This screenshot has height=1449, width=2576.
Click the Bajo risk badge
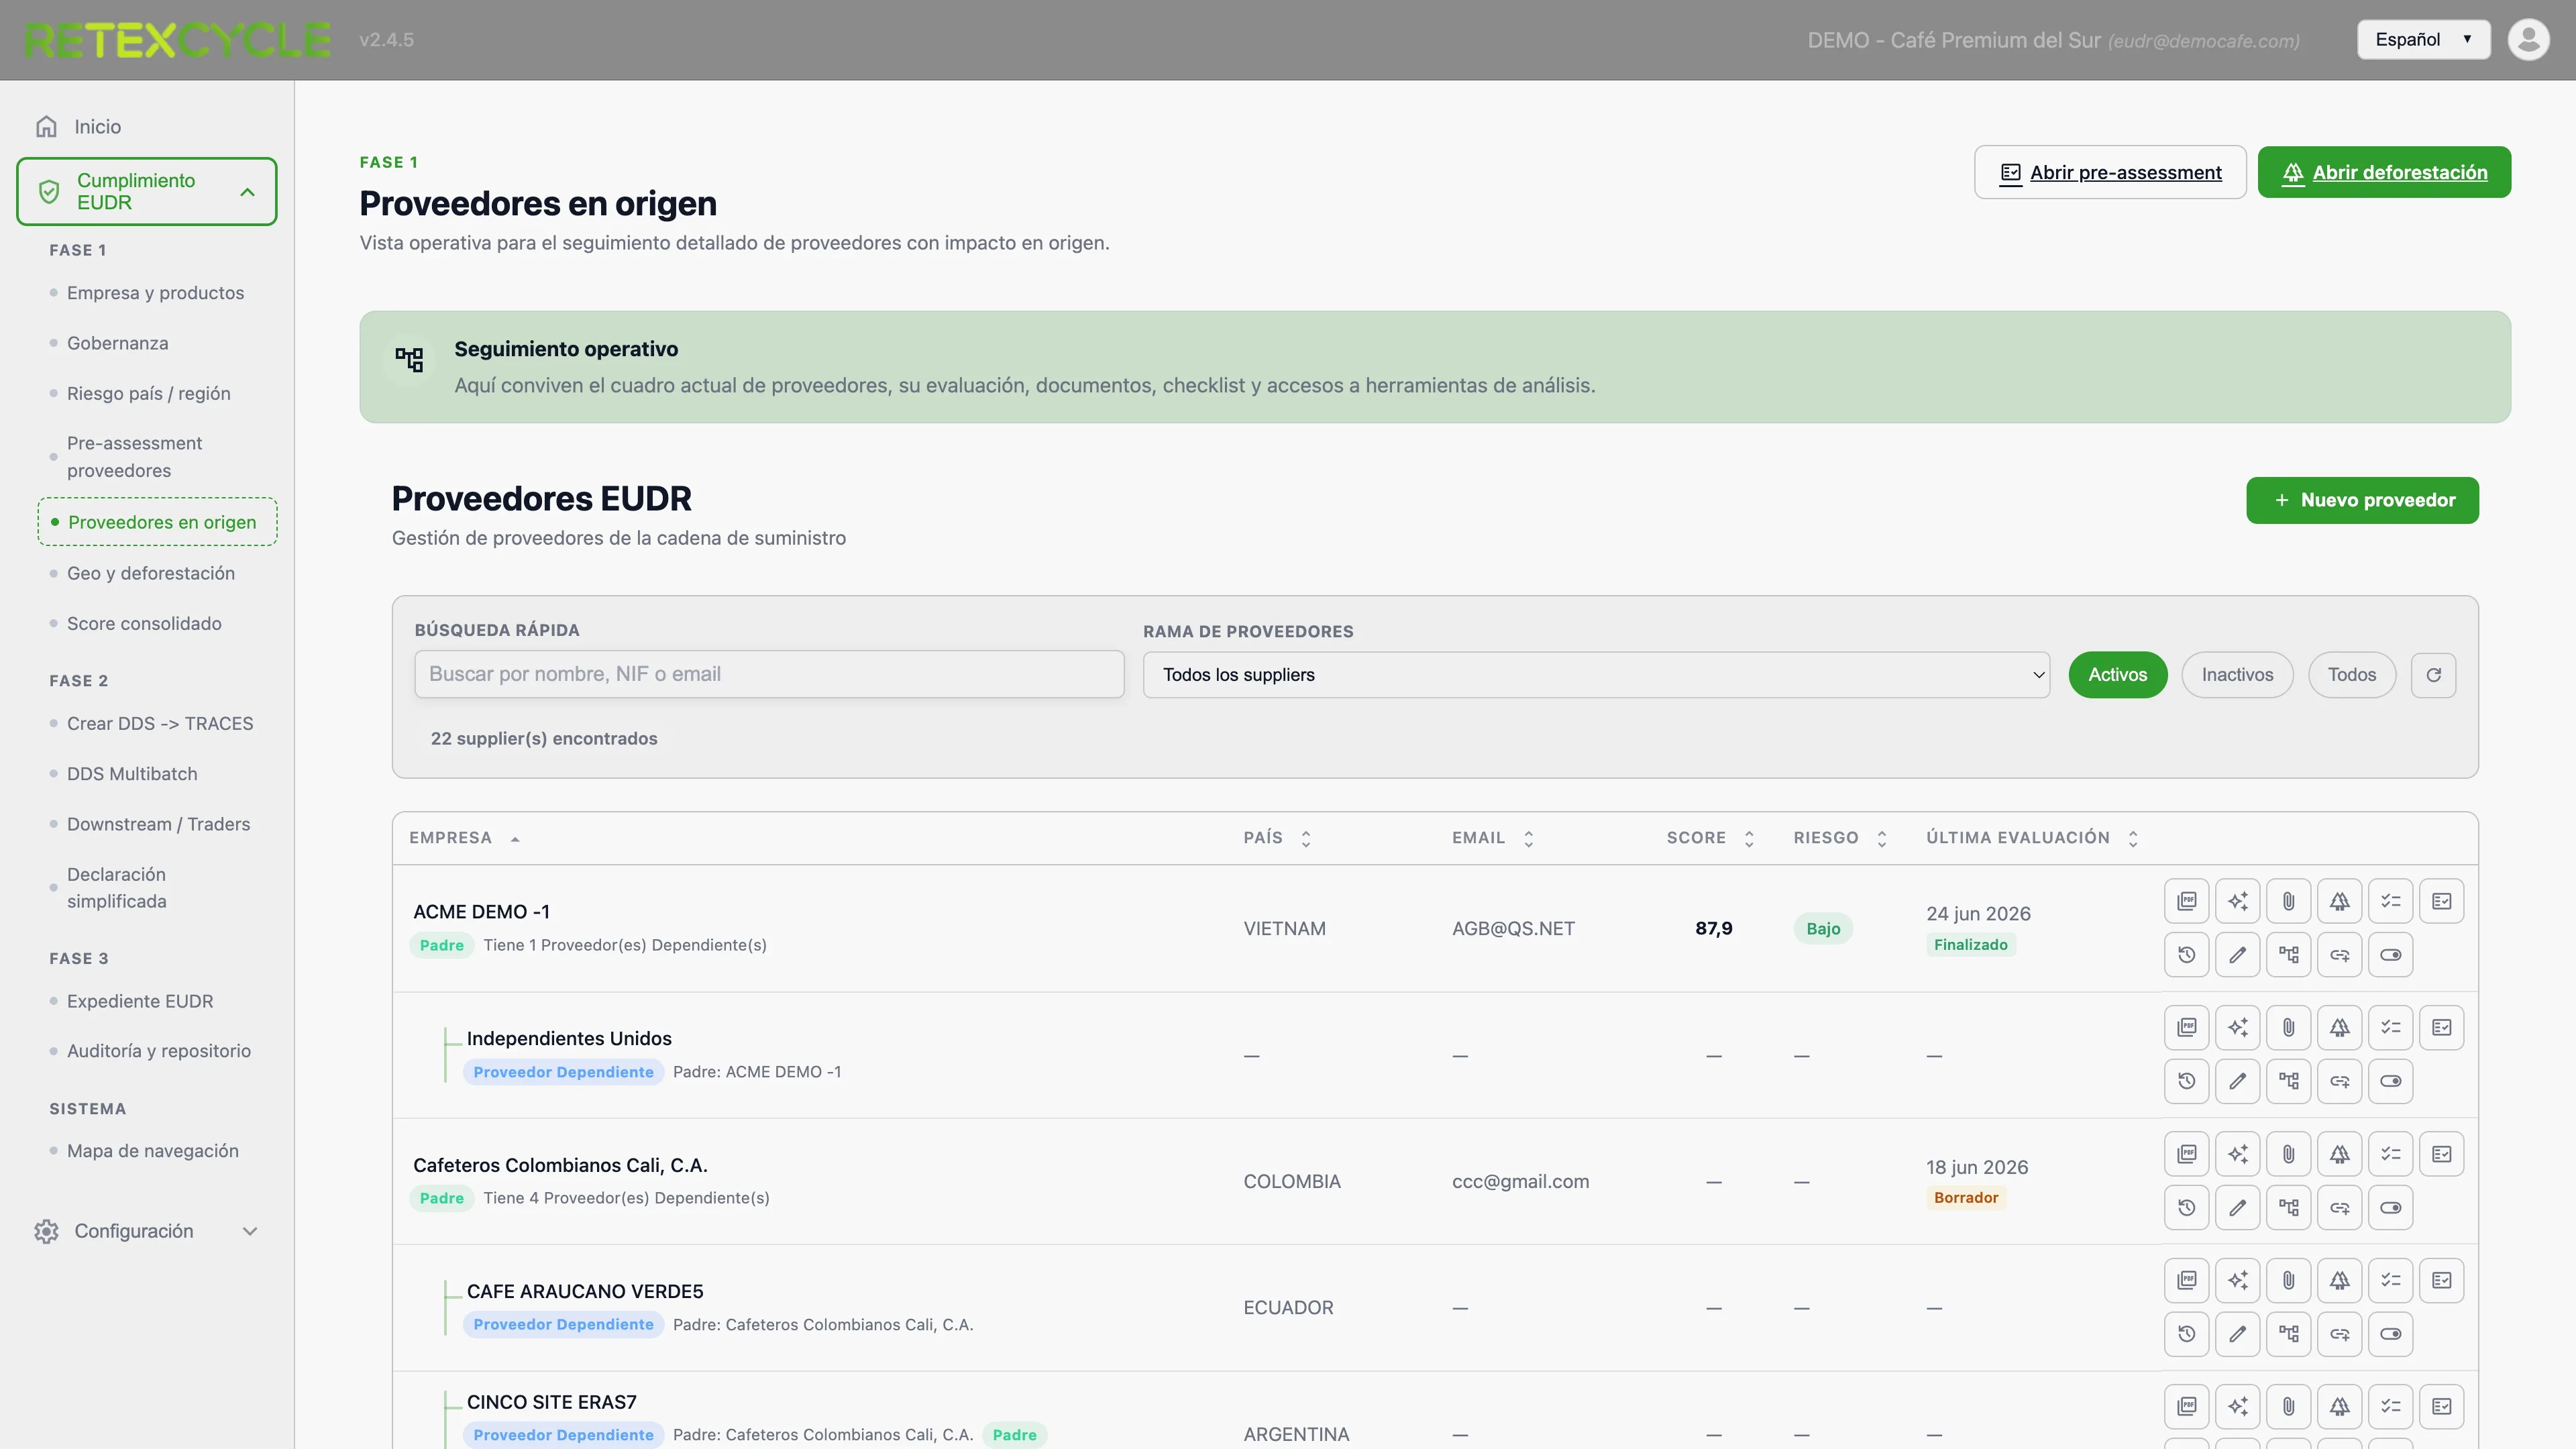[x=1823, y=928]
